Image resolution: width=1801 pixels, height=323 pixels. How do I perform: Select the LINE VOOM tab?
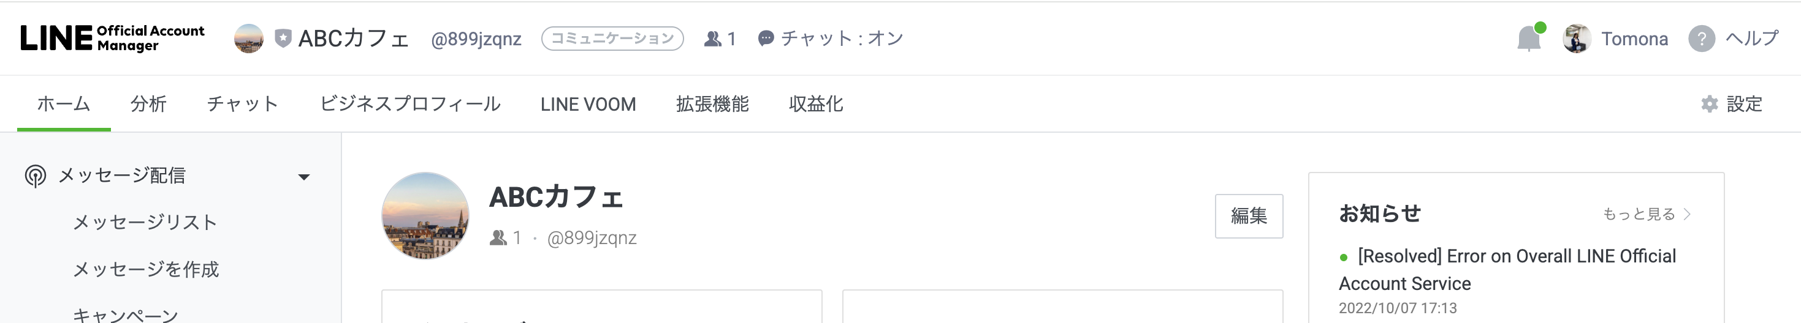click(587, 105)
